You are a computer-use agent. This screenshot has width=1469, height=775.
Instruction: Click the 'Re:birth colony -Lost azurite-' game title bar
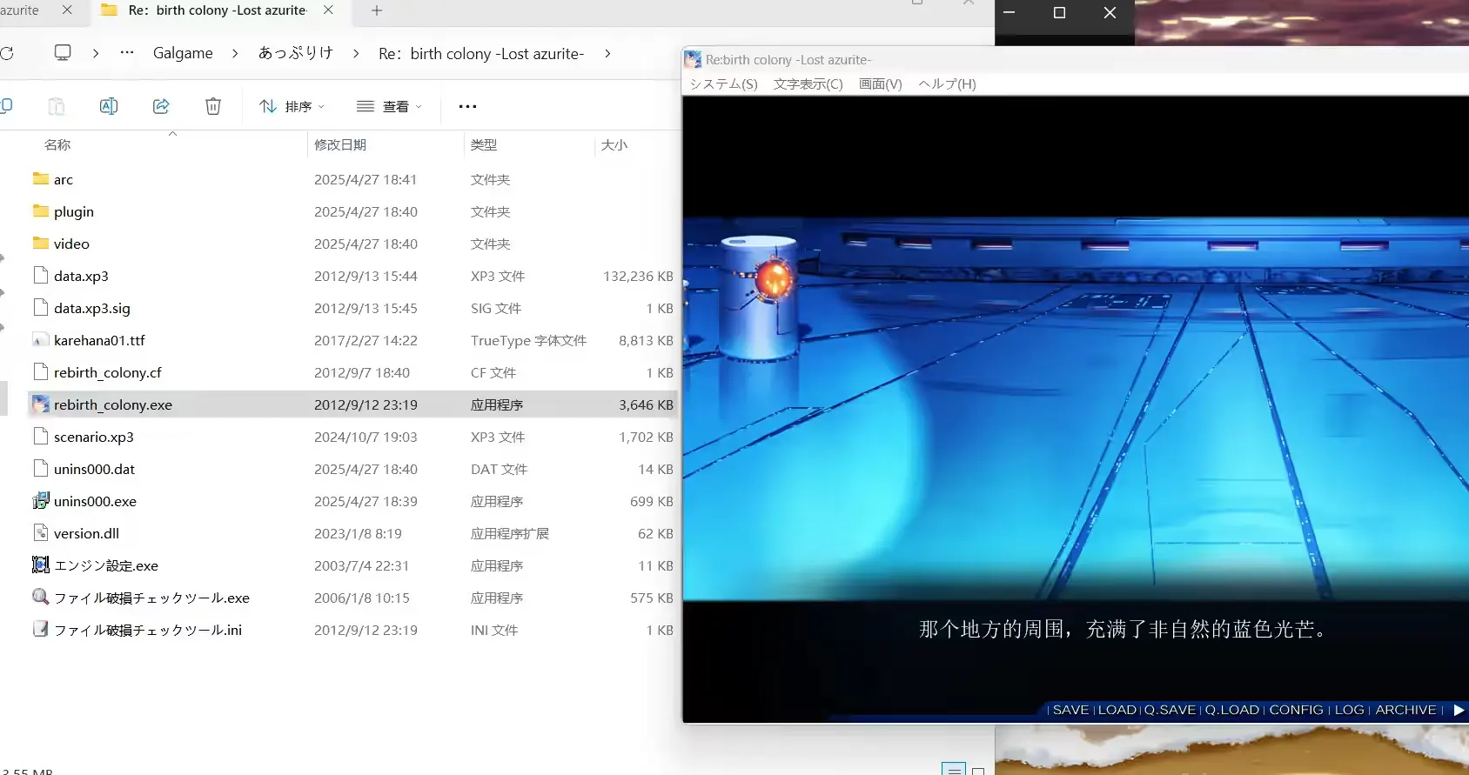(x=788, y=59)
